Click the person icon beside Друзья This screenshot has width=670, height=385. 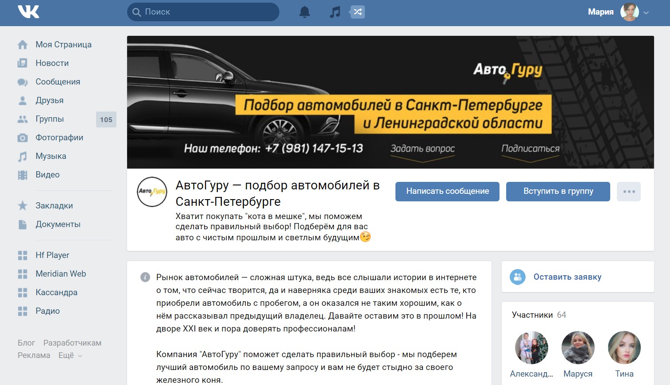point(23,100)
